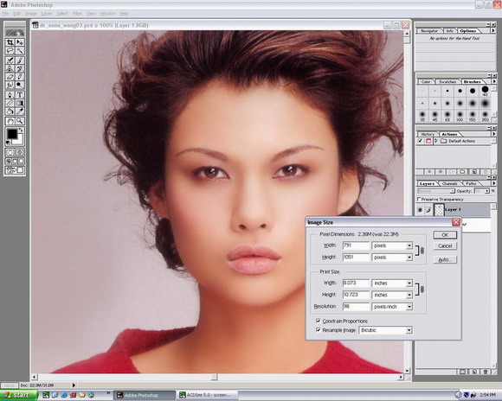Select the Type tool

coord(20,95)
